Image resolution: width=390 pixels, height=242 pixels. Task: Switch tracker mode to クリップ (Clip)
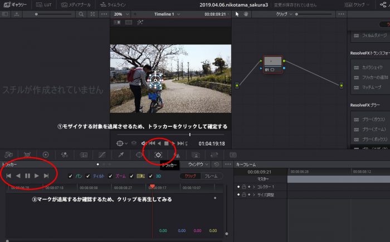(x=191, y=176)
